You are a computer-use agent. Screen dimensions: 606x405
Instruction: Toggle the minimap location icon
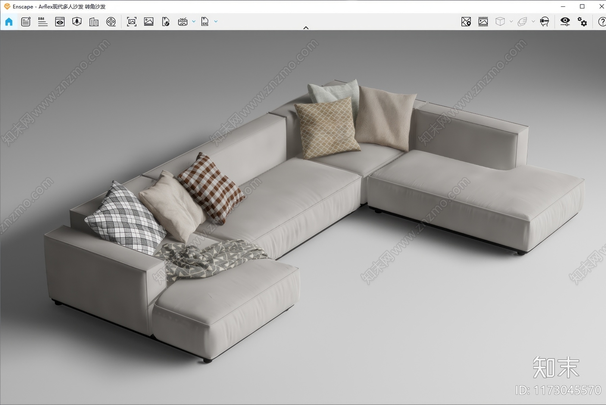(466, 22)
